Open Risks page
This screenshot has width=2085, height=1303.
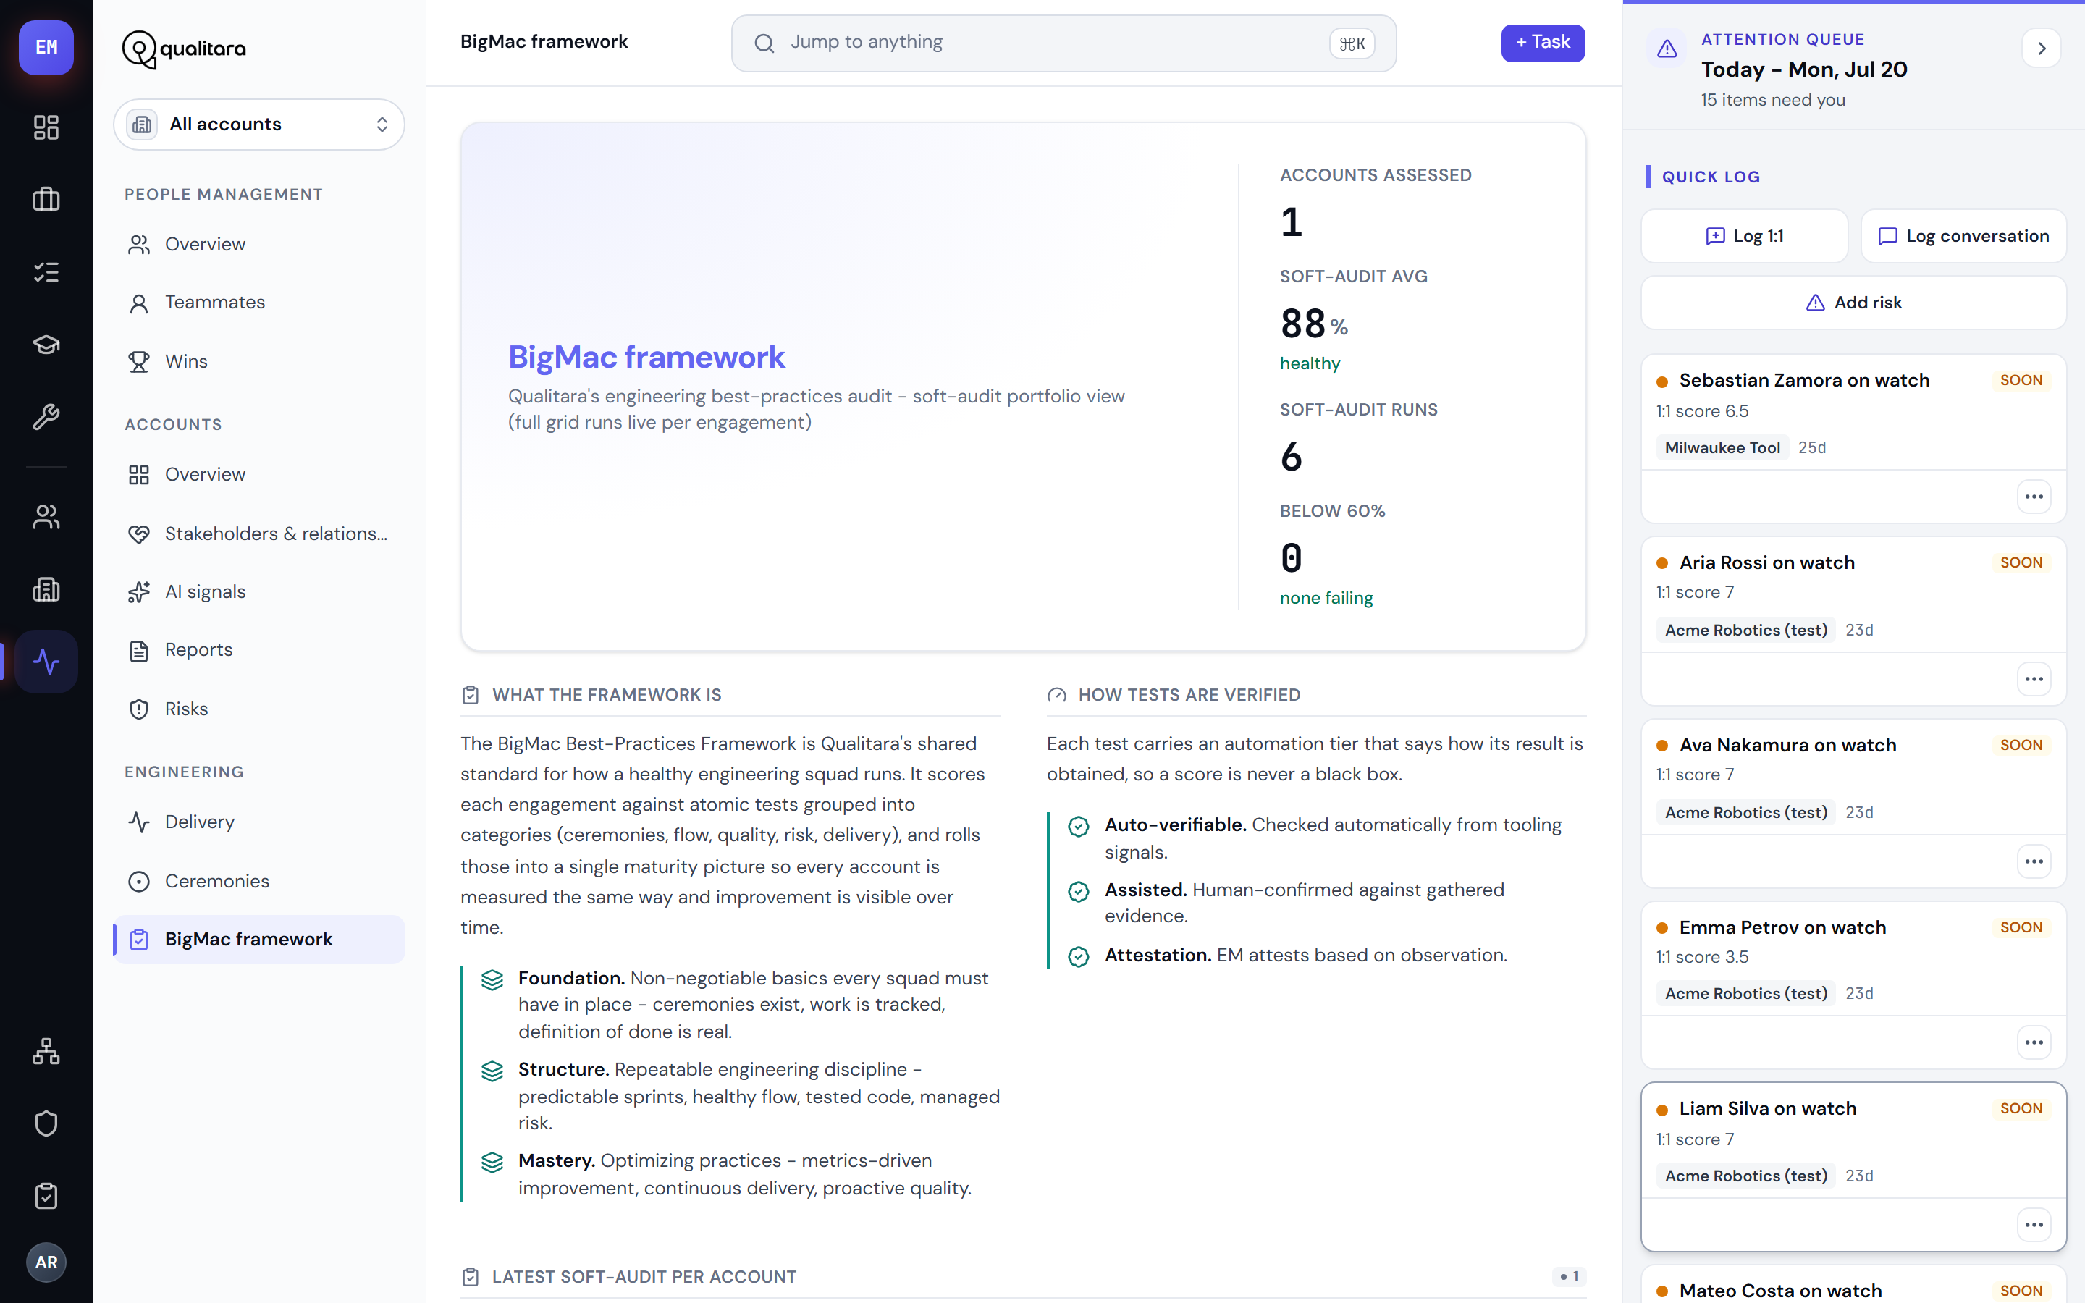coord(259,709)
